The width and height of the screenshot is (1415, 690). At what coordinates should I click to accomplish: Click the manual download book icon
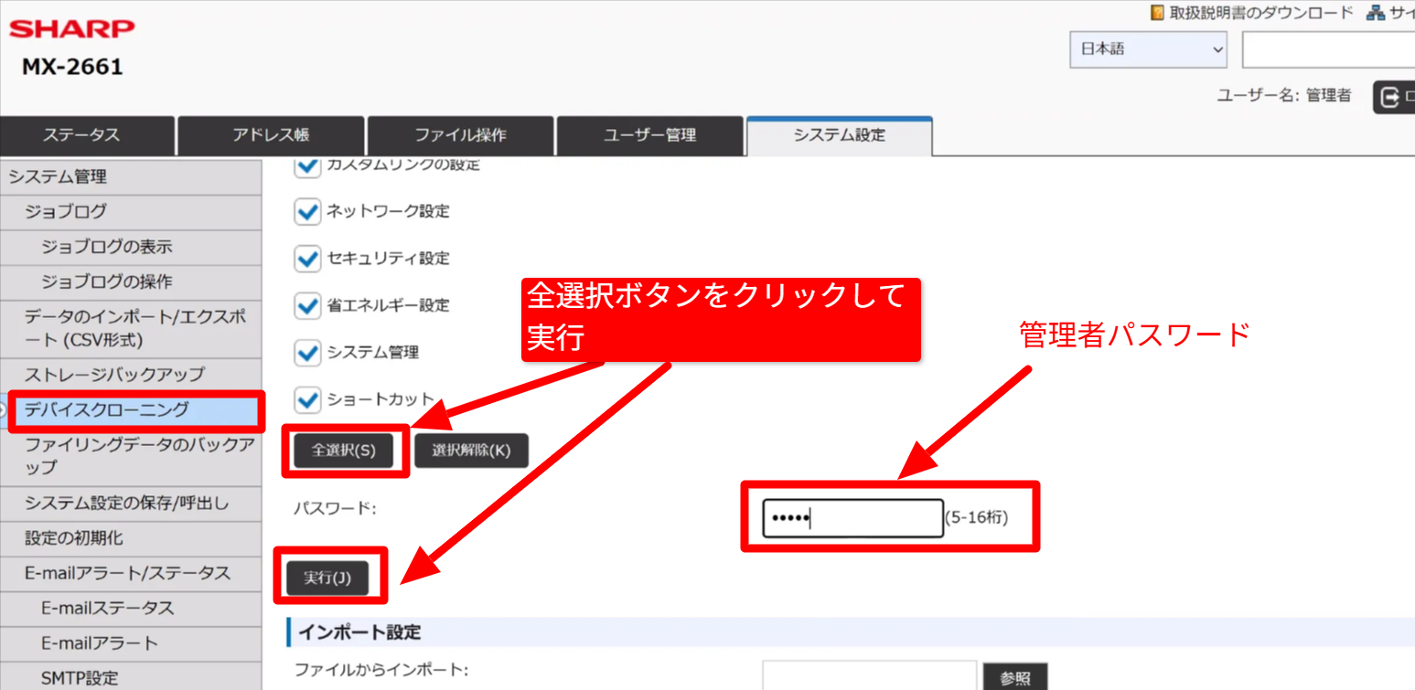tap(1158, 13)
